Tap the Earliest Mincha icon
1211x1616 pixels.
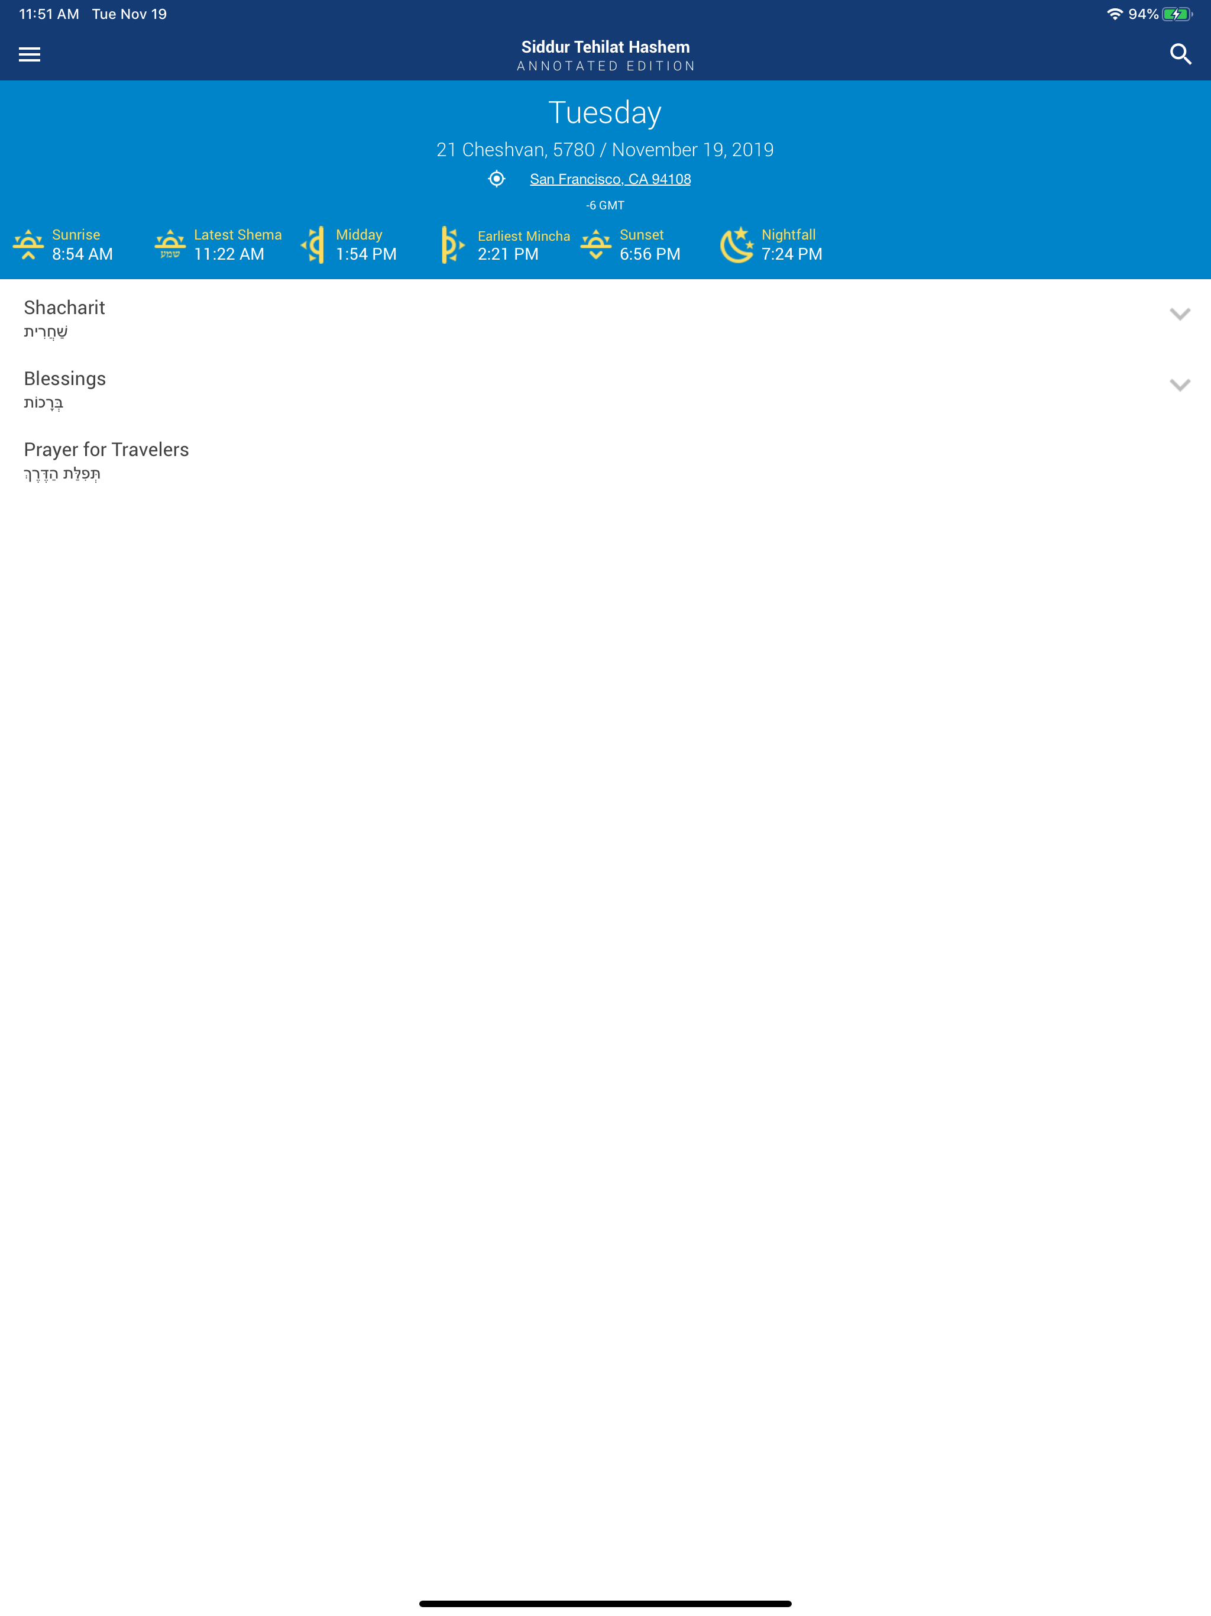click(x=452, y=245)
